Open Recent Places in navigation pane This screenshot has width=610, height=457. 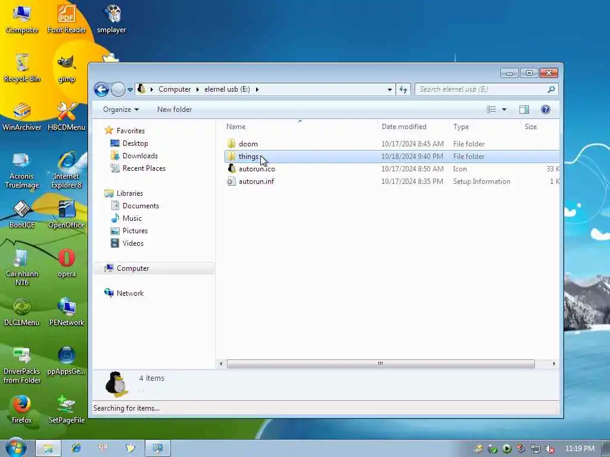144,168
